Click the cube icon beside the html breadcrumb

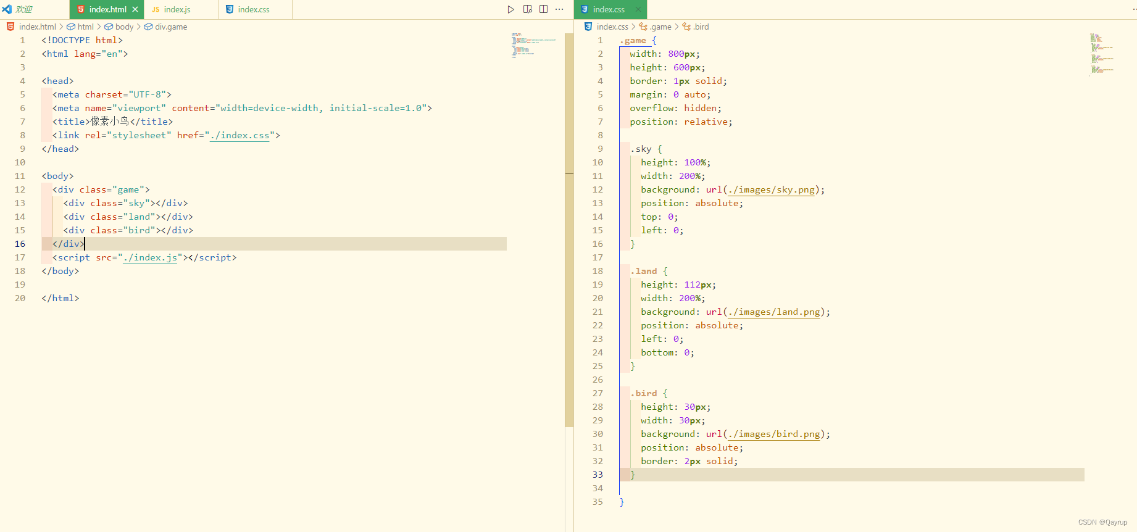click(x=71, y=27)
